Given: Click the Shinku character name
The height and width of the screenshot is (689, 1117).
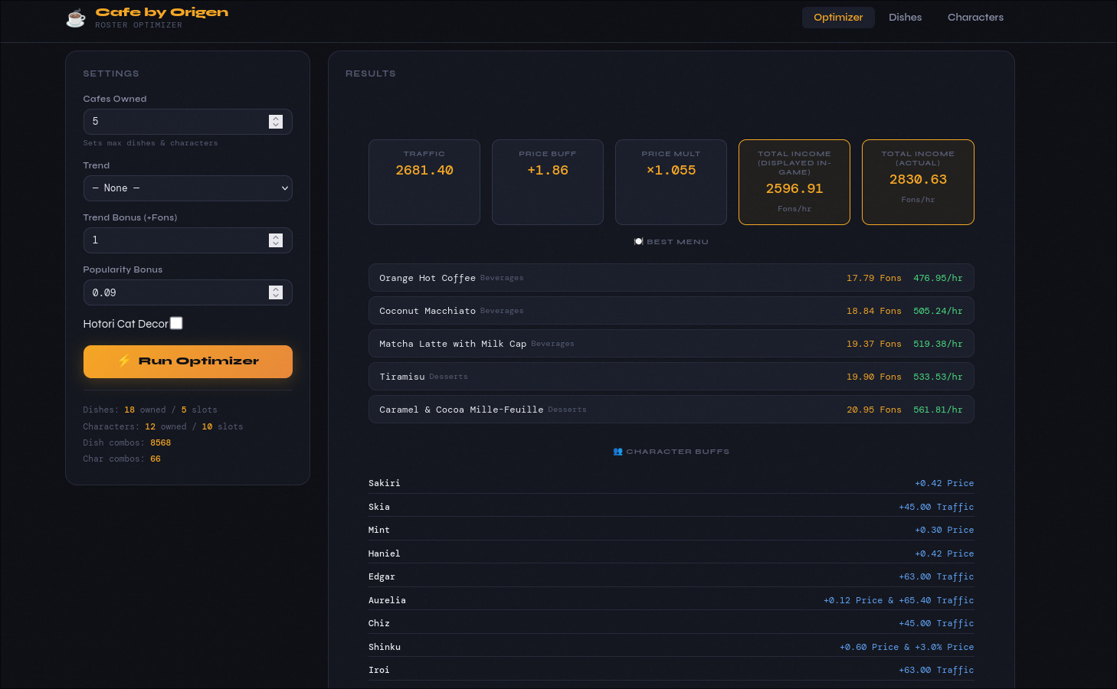Looking at the screenshot, I should [x=384, y=647].
